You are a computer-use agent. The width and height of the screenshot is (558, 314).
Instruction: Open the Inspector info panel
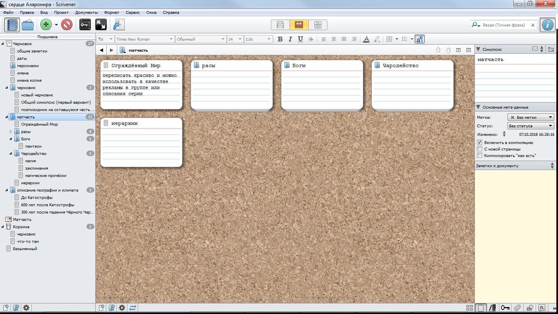coord(548,25)
